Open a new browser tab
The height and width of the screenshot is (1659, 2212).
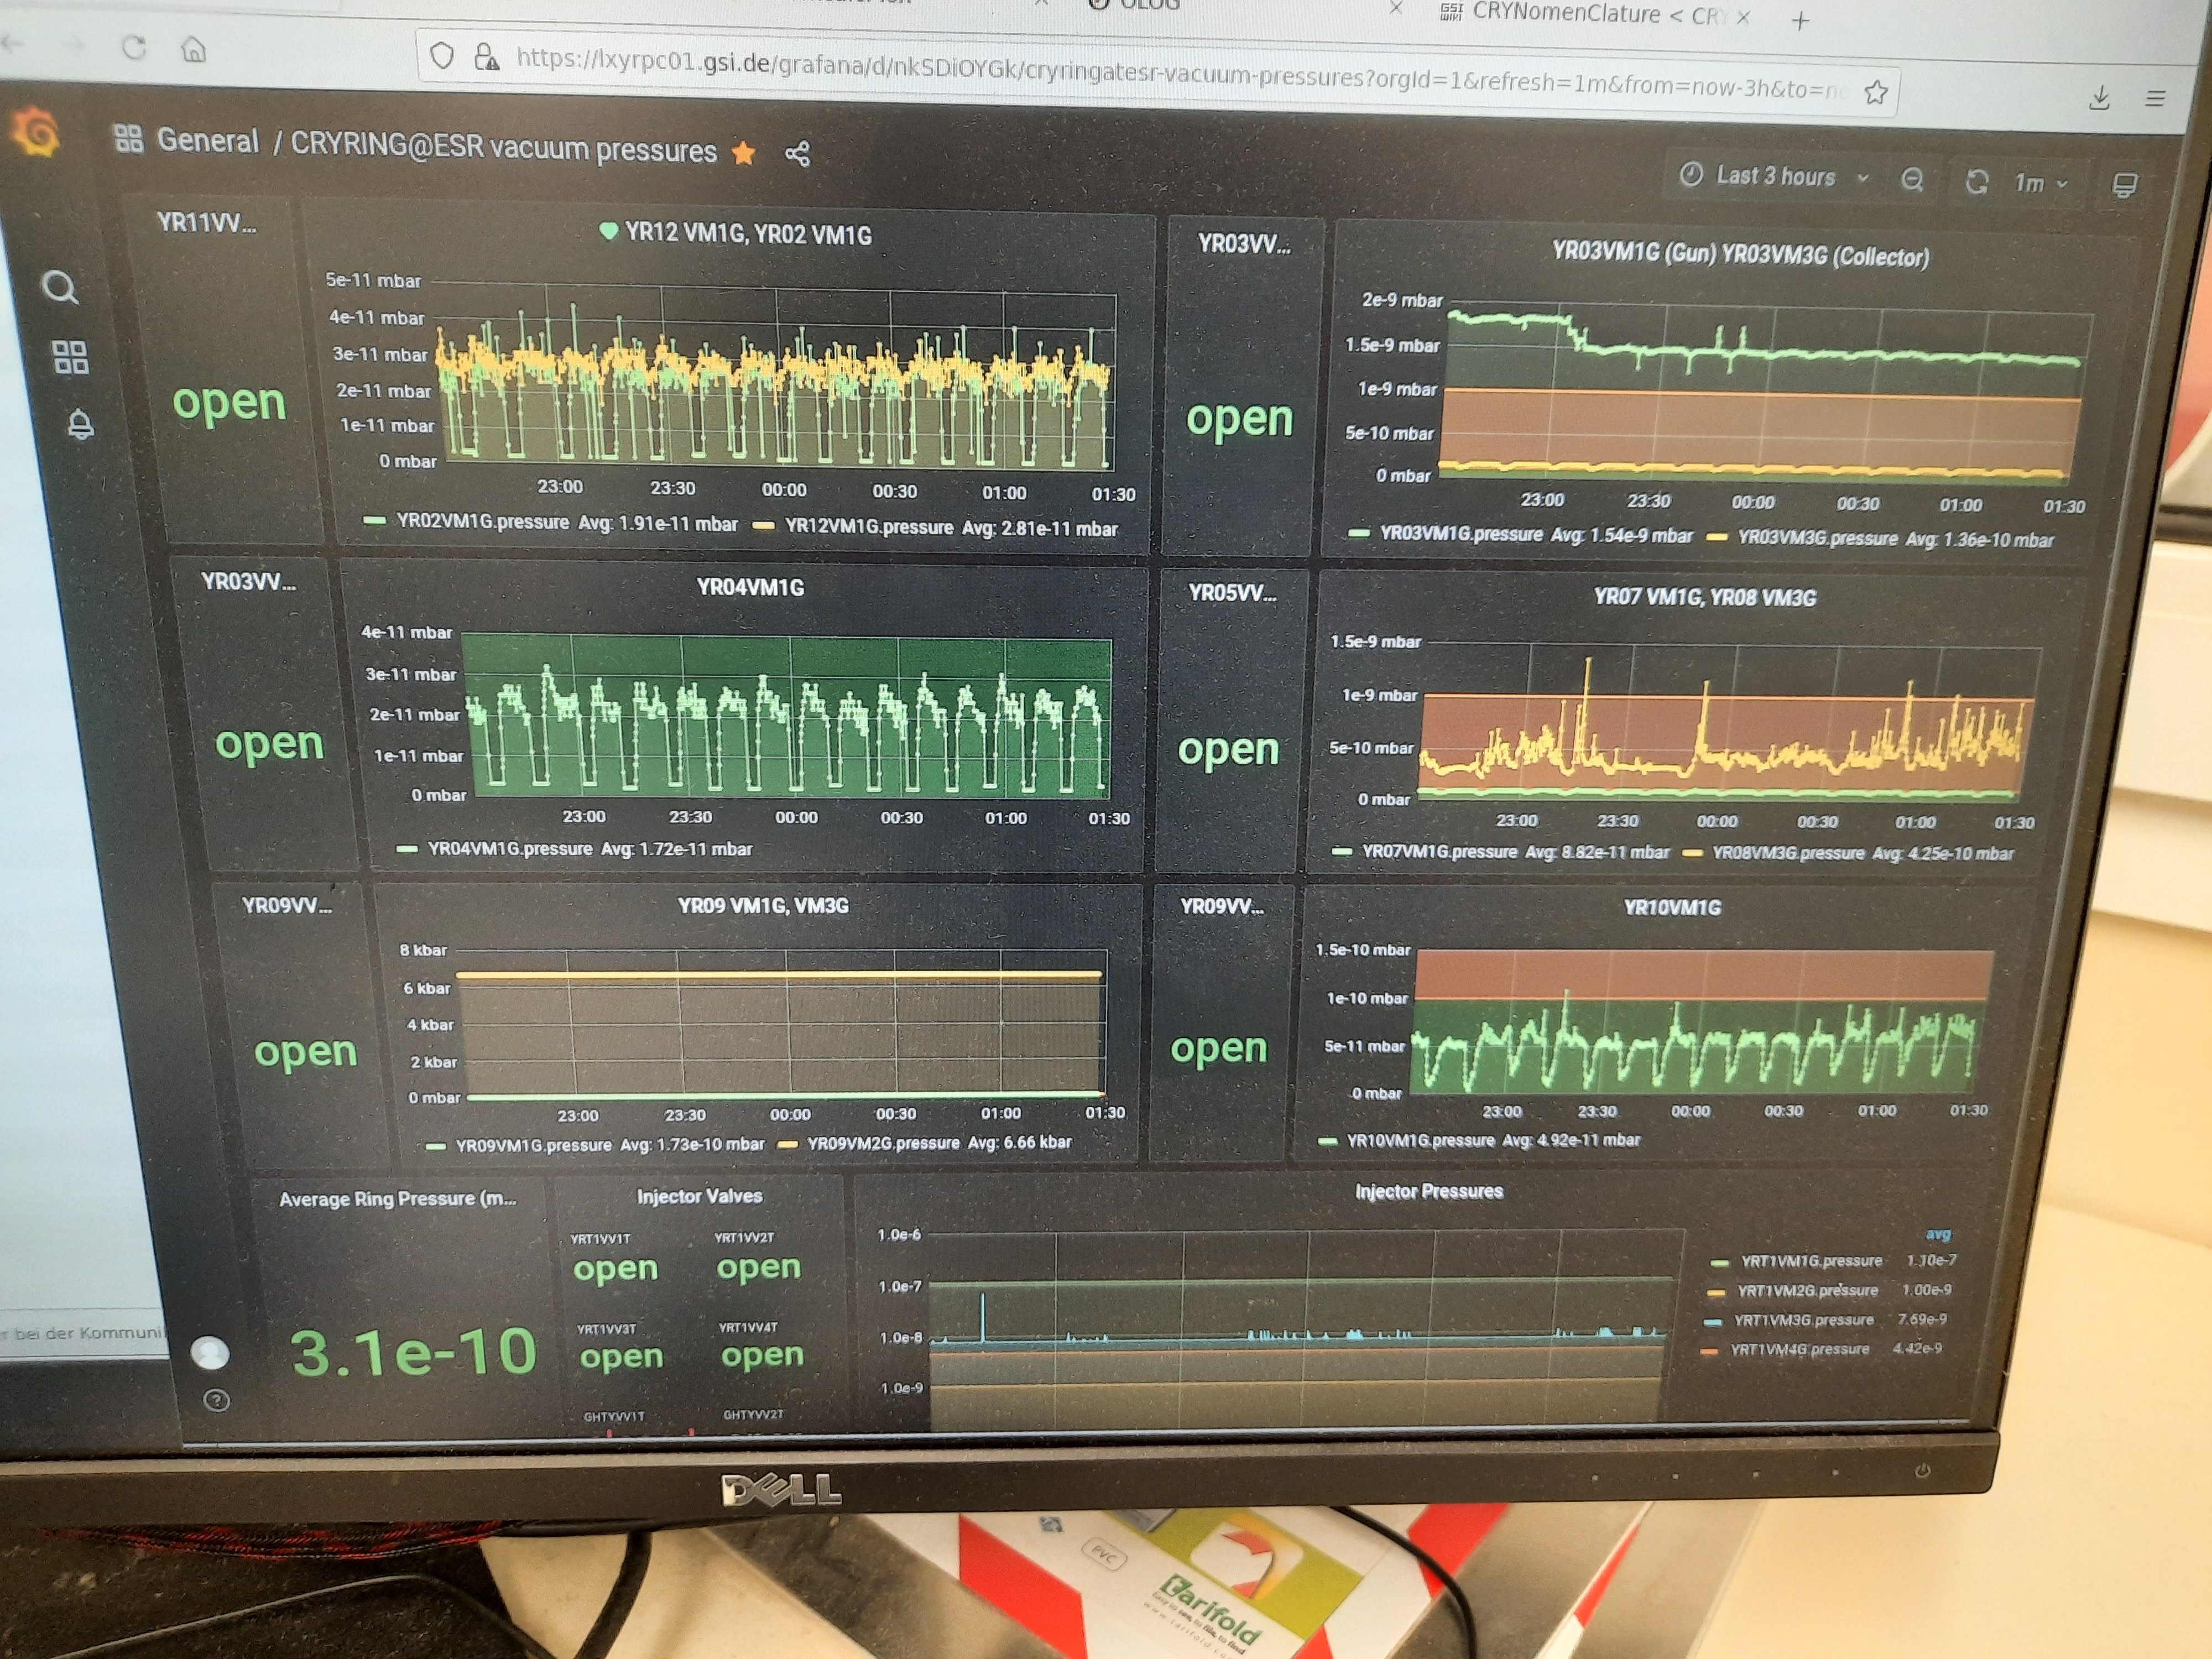1800,20
